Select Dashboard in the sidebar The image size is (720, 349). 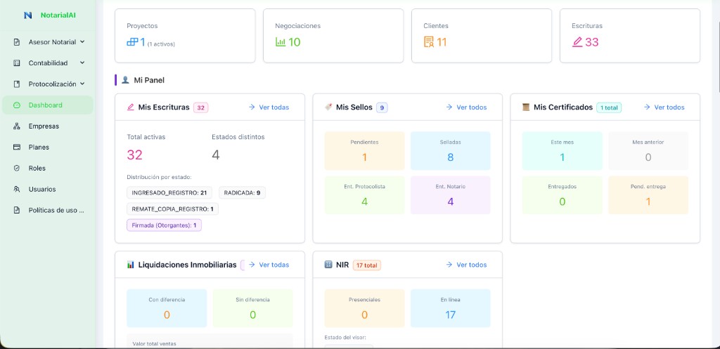(46, 105)
